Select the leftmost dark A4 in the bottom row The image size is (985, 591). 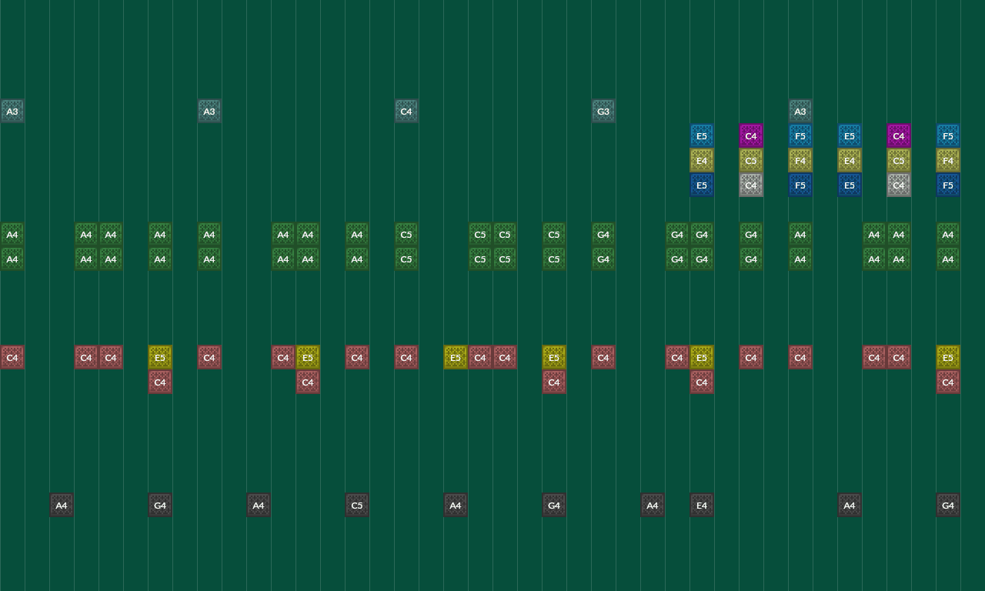pos(62,505)
